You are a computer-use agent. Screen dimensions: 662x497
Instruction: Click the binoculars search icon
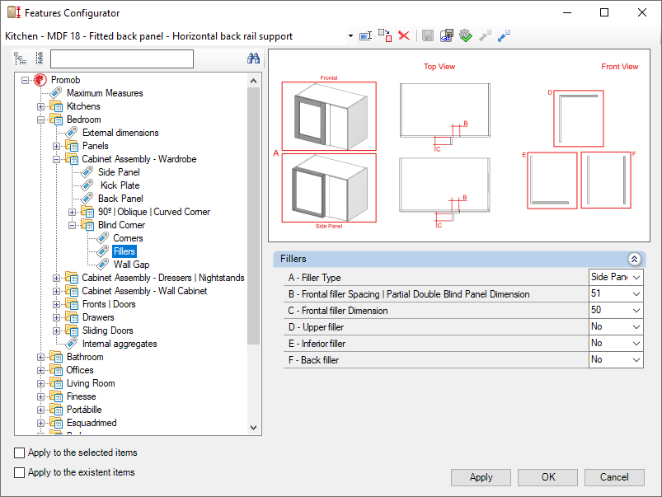point(253,59)
